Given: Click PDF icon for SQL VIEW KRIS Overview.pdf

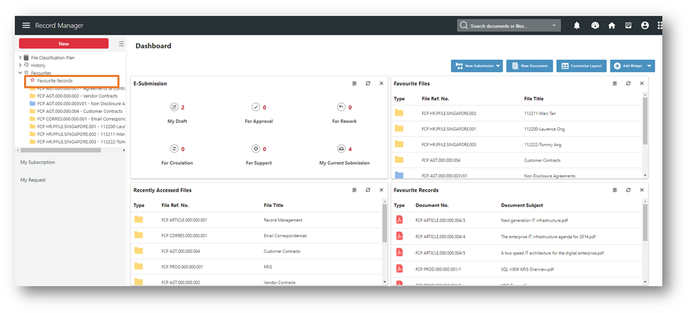Looking at the screenshot, I should click(399, 268).
